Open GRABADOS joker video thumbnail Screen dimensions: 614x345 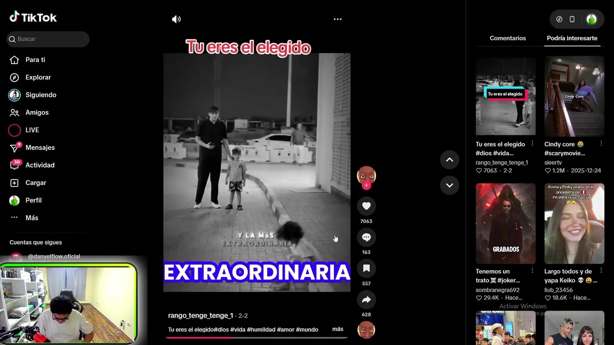[x=506, y=223]
